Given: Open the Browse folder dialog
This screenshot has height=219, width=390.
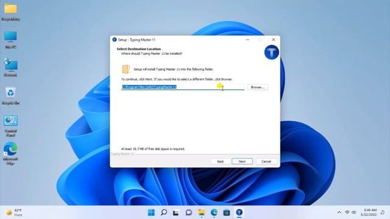Looking at the screenshot, I should point(258,87).
